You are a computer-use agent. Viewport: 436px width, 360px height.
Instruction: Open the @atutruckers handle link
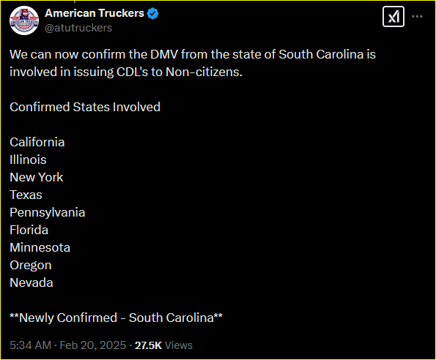click(78, 28)
